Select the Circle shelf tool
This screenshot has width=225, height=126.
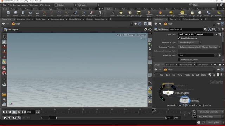(59, 14)
